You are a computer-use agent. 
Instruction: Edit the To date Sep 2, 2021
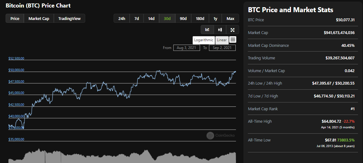point(222,48)
